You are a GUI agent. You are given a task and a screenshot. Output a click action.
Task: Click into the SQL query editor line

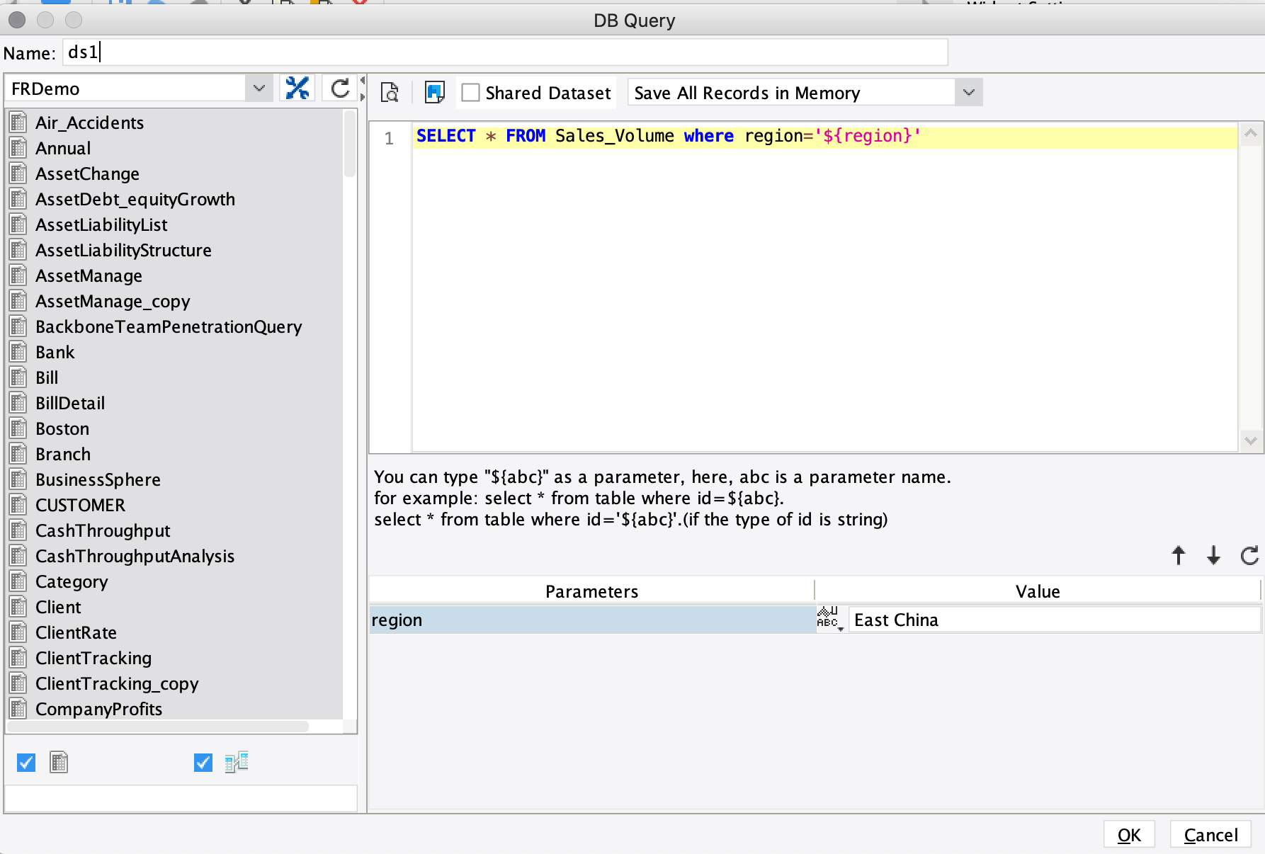(x=825, y=136)
